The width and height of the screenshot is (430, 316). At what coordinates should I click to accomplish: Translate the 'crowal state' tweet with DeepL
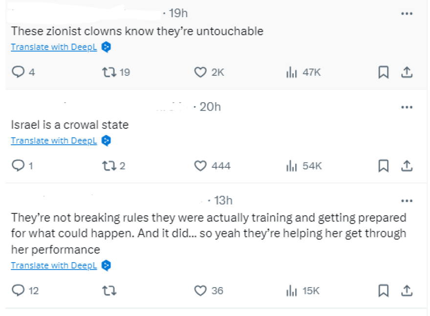click(54, 141)
